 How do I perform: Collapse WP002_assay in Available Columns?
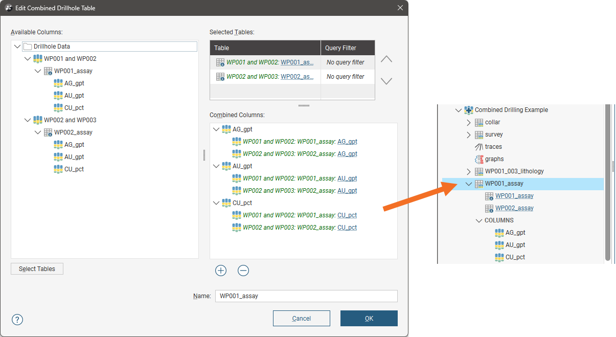pos(38,132)
